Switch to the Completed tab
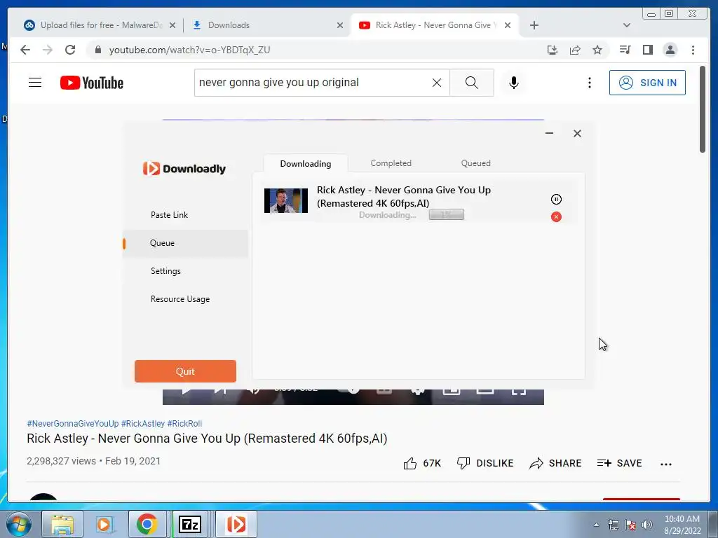Image resolution: width=718 pixels, height=538 pixels. [x=391, y=163]
